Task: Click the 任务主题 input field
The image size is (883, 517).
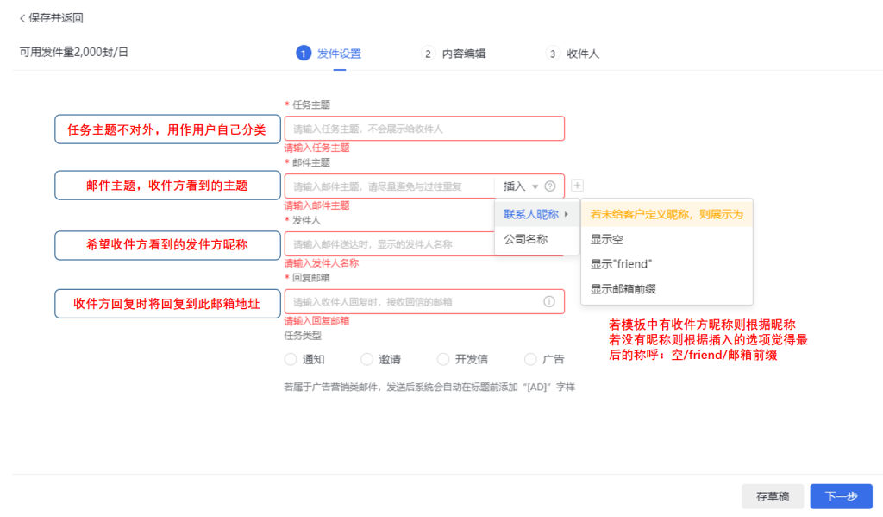Action: click(x=423, y=129)
